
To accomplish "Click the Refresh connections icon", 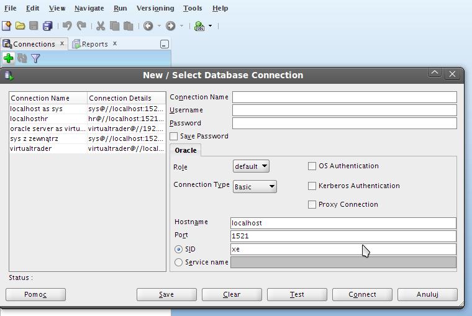I will point(22,58).
